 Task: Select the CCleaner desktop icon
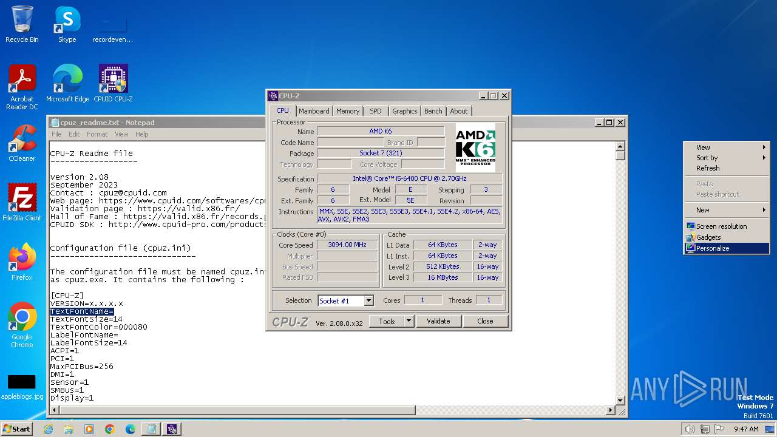[x=22, y=143]
